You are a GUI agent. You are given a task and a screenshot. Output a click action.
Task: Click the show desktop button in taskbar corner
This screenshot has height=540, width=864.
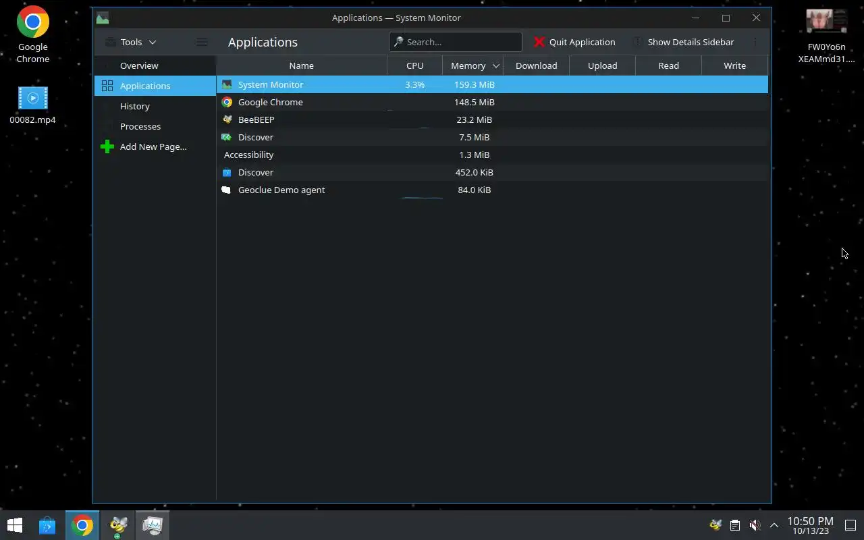tap(850, 525)
